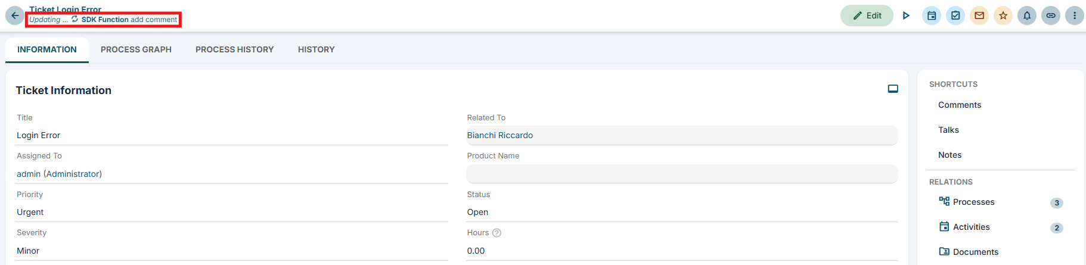Image resolution: width=1086 pixels, height=265 pixels.
Task: Click the Documents folder icon
Action: (x=944, y=251)
